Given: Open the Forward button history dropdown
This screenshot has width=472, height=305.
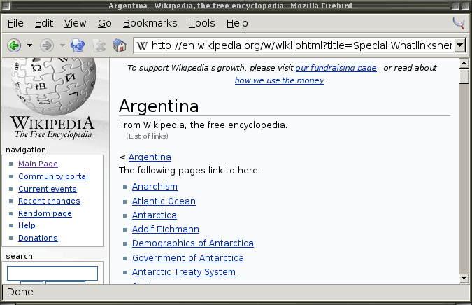Looking at the screenshot, I should tap(62, 46).
